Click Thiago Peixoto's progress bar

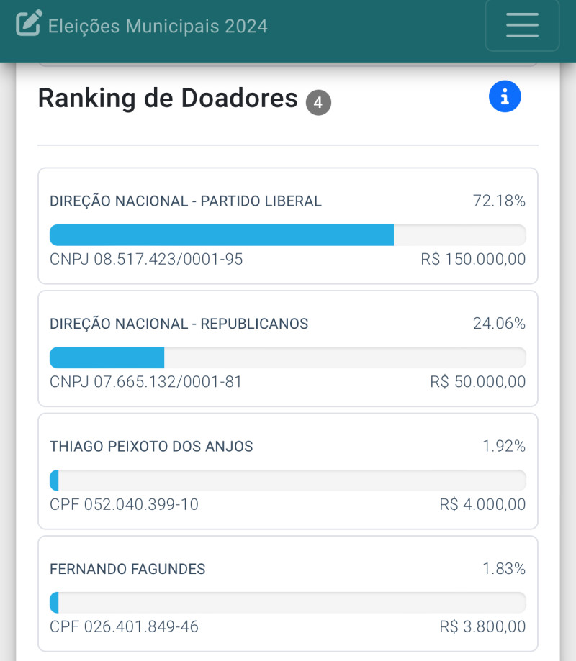288,480
